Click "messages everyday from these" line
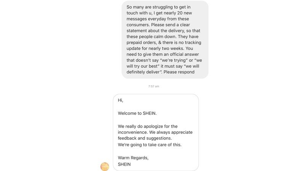 click(157, 19)
